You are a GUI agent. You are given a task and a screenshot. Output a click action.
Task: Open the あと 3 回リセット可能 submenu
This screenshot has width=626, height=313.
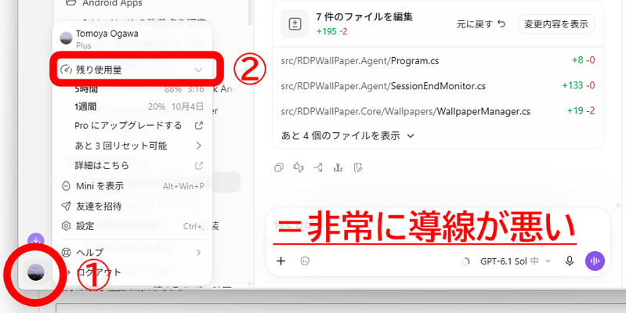[138, 146]
